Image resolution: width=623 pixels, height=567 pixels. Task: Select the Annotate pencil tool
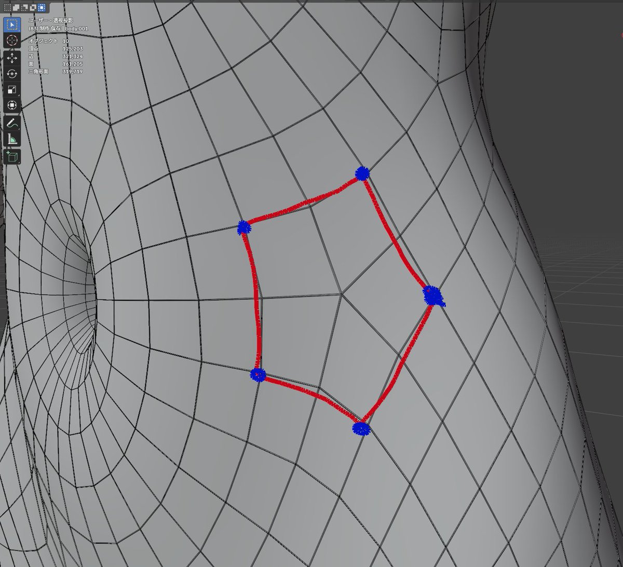[x=12, y=123]
